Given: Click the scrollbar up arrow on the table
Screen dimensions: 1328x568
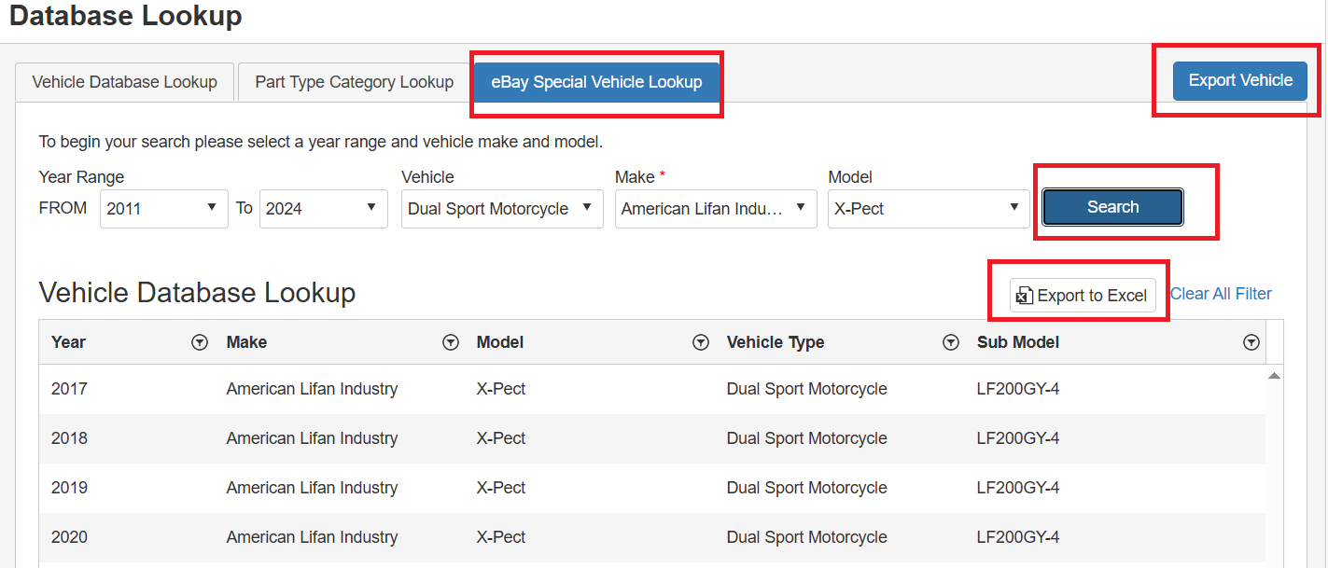Looking at the screenshot, I should click(1274, 375).
